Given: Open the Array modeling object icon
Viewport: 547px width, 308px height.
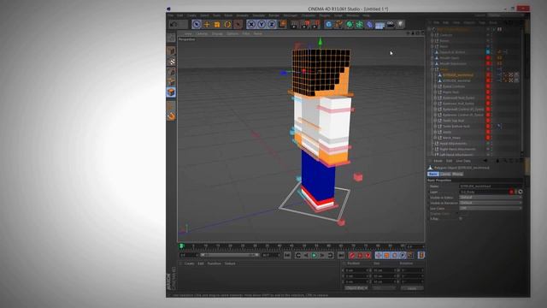Looking at the screenshot, I should point(359,24).
